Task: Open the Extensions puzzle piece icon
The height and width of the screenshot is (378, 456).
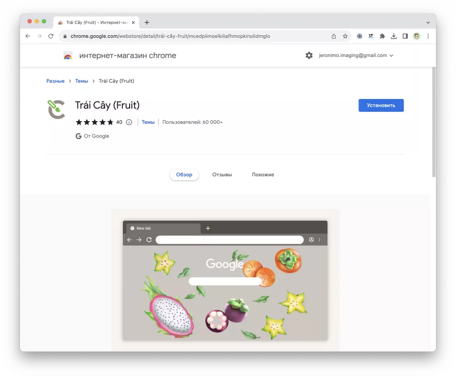Action: click(x=382, y=36)
